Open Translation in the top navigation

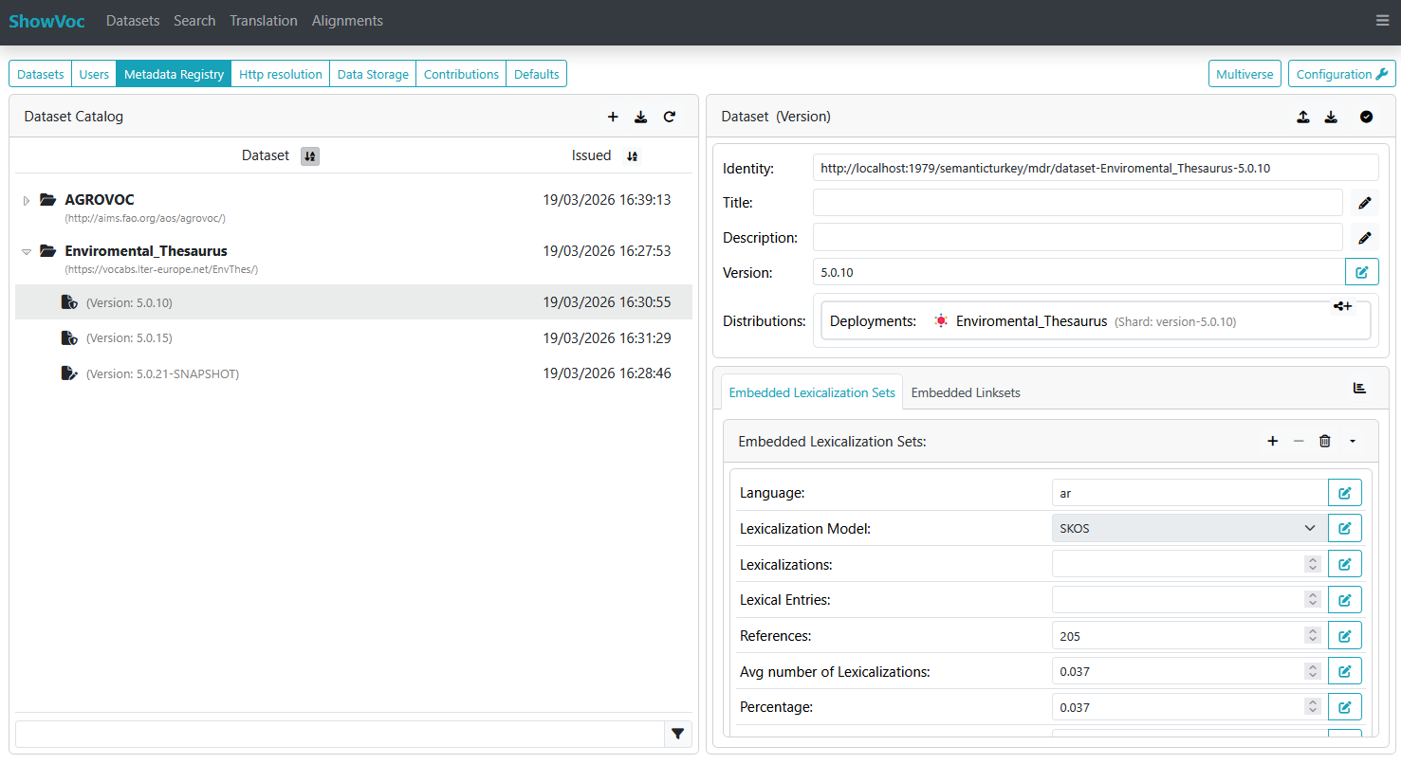[264, 21]
